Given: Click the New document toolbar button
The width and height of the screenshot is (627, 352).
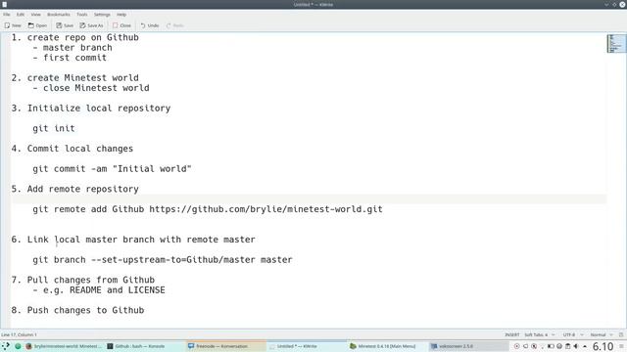Looking at the screenshot, I should pos(13,25).
